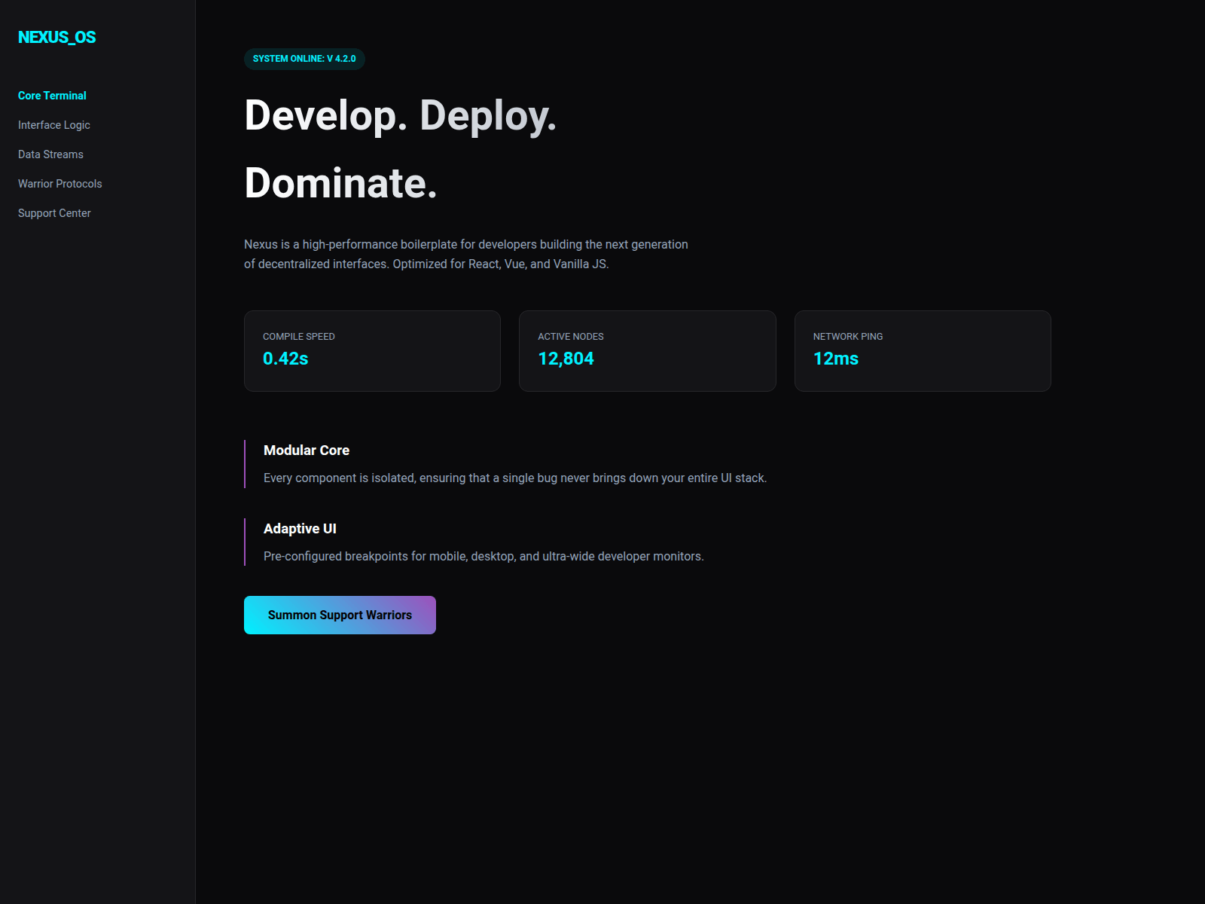Click the Nexus intro paragraph text
This screenshot has height=904, width=1205.
pos(465,255)
